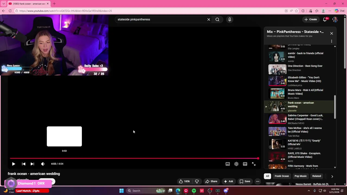Toggle read aloud in address bar
The height and width of the screenshot is (195, 347).
click(291, 11)
